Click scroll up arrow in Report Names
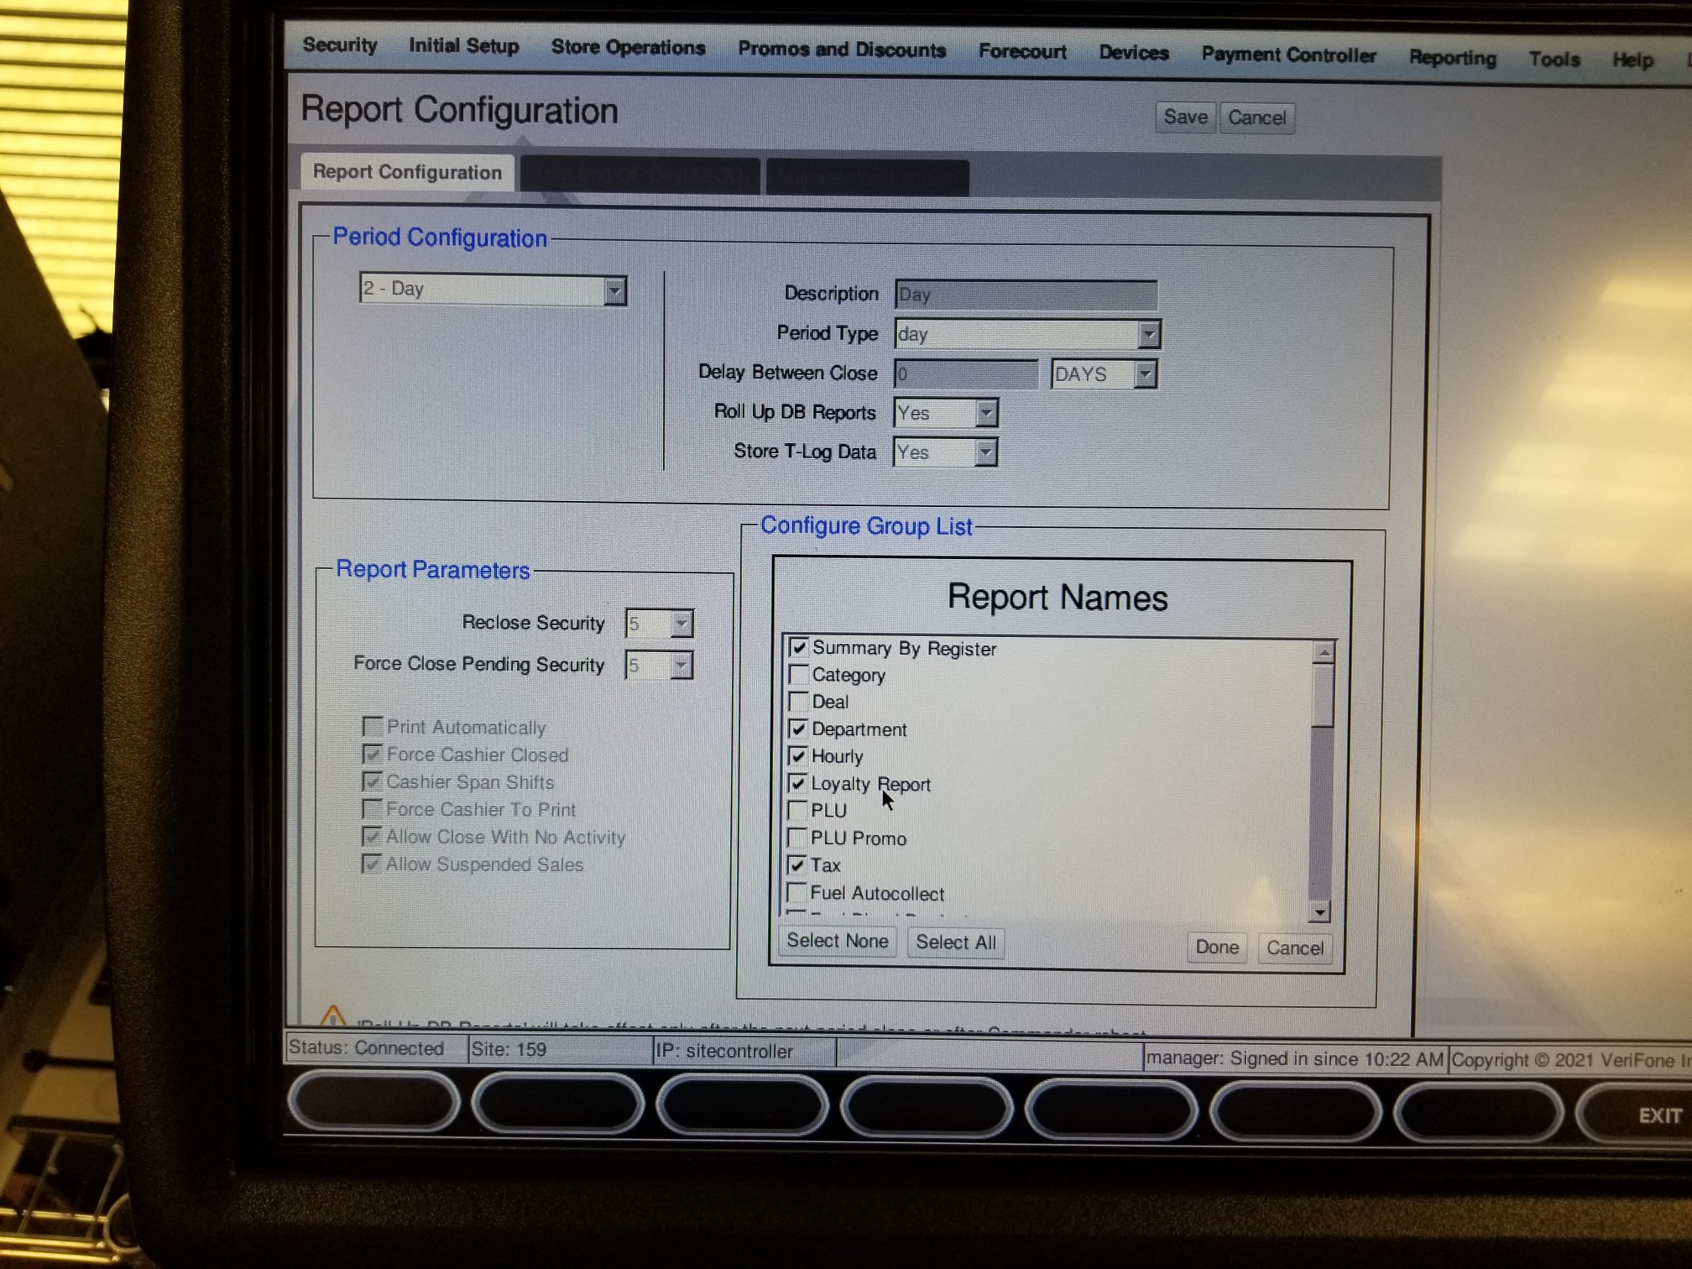1692x1269 pixels. click(x=1324, y=652)
